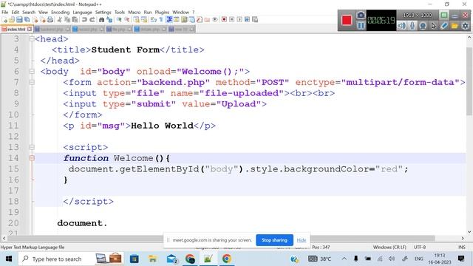This screenshot has width=473, height=266.
Task: Click Stop sharing button
Action: point(274,240)
